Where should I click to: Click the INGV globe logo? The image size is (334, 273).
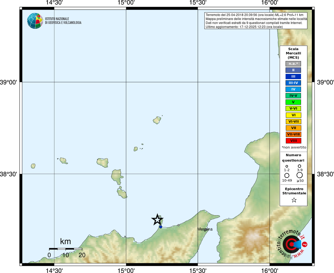(x=35, y=21)
